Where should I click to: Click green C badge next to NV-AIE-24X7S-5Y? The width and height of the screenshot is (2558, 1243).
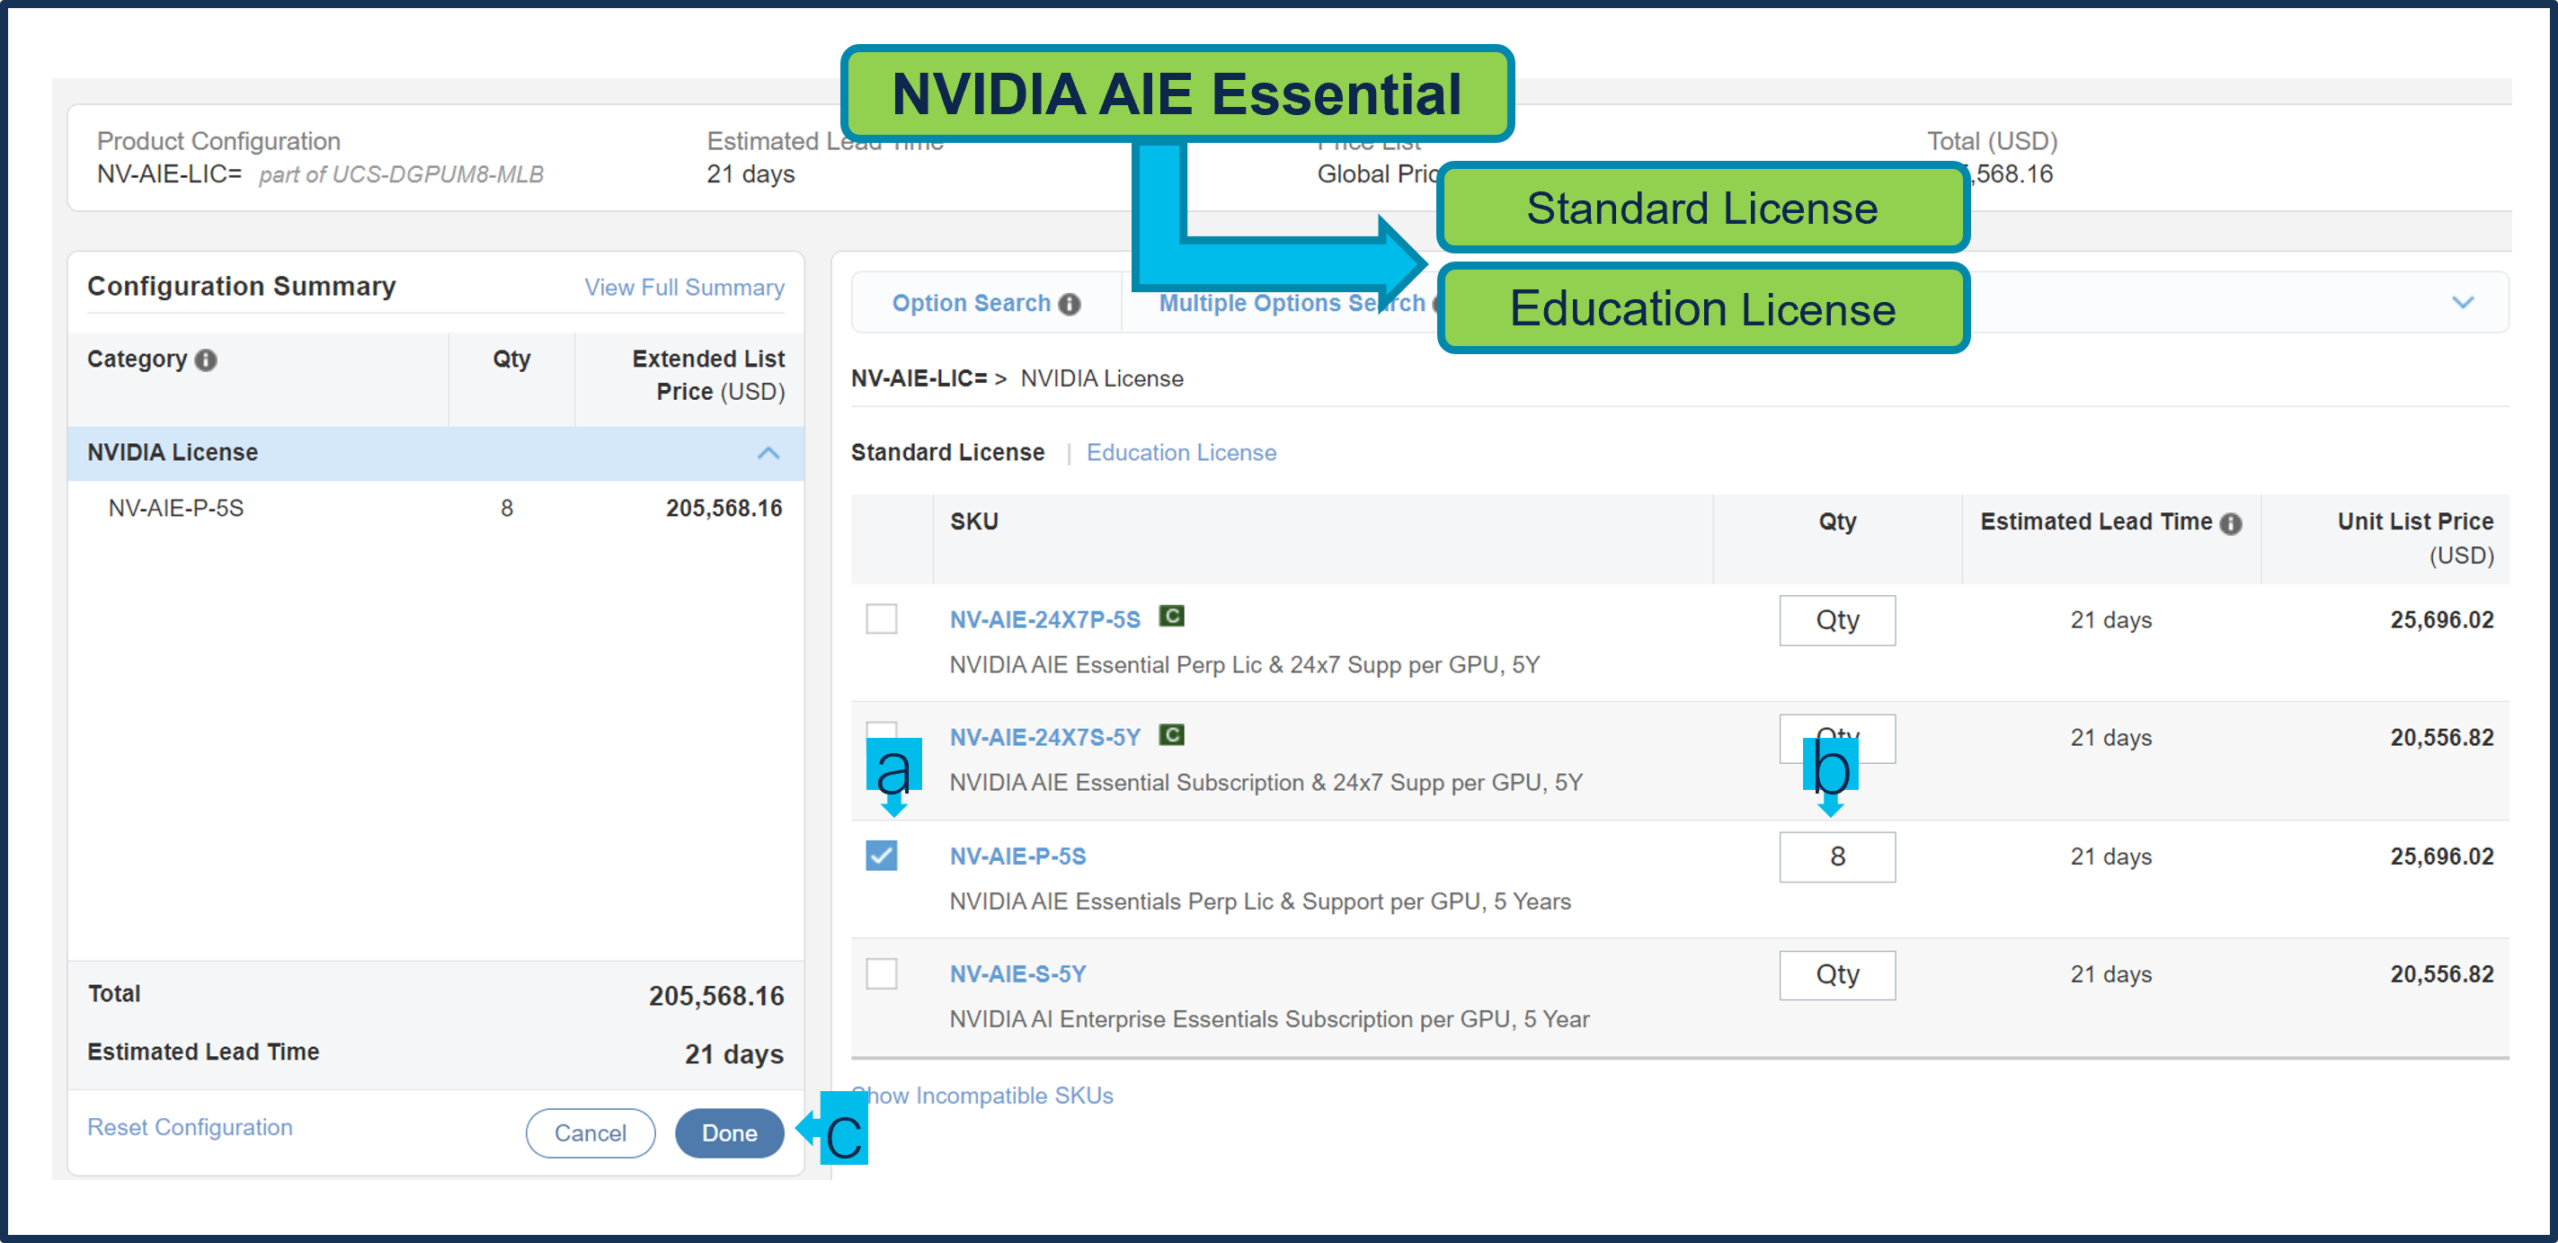click(x=1172, y=734)
